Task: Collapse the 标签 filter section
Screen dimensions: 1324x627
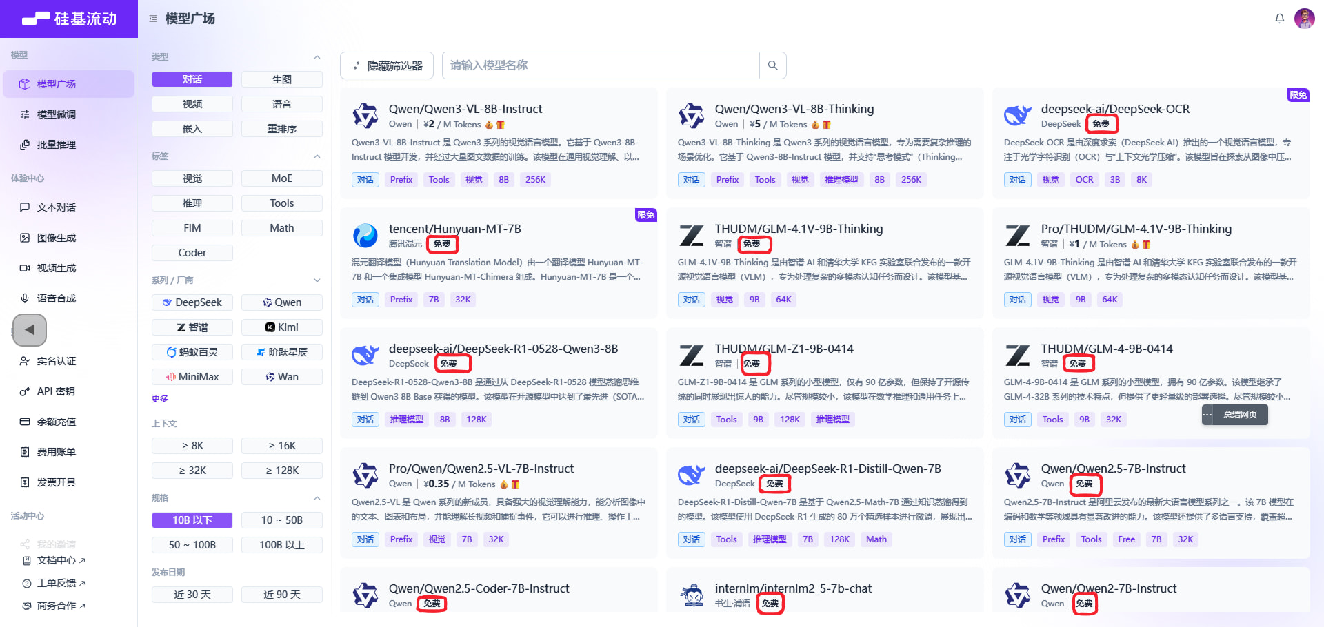Action: click(x=317, y=156)
